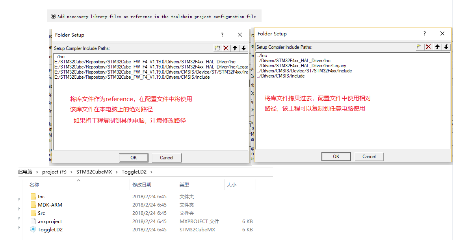Select '../Drivers/CMSIS/Include' in right list

pyautogui.click(x=280, y=76)
